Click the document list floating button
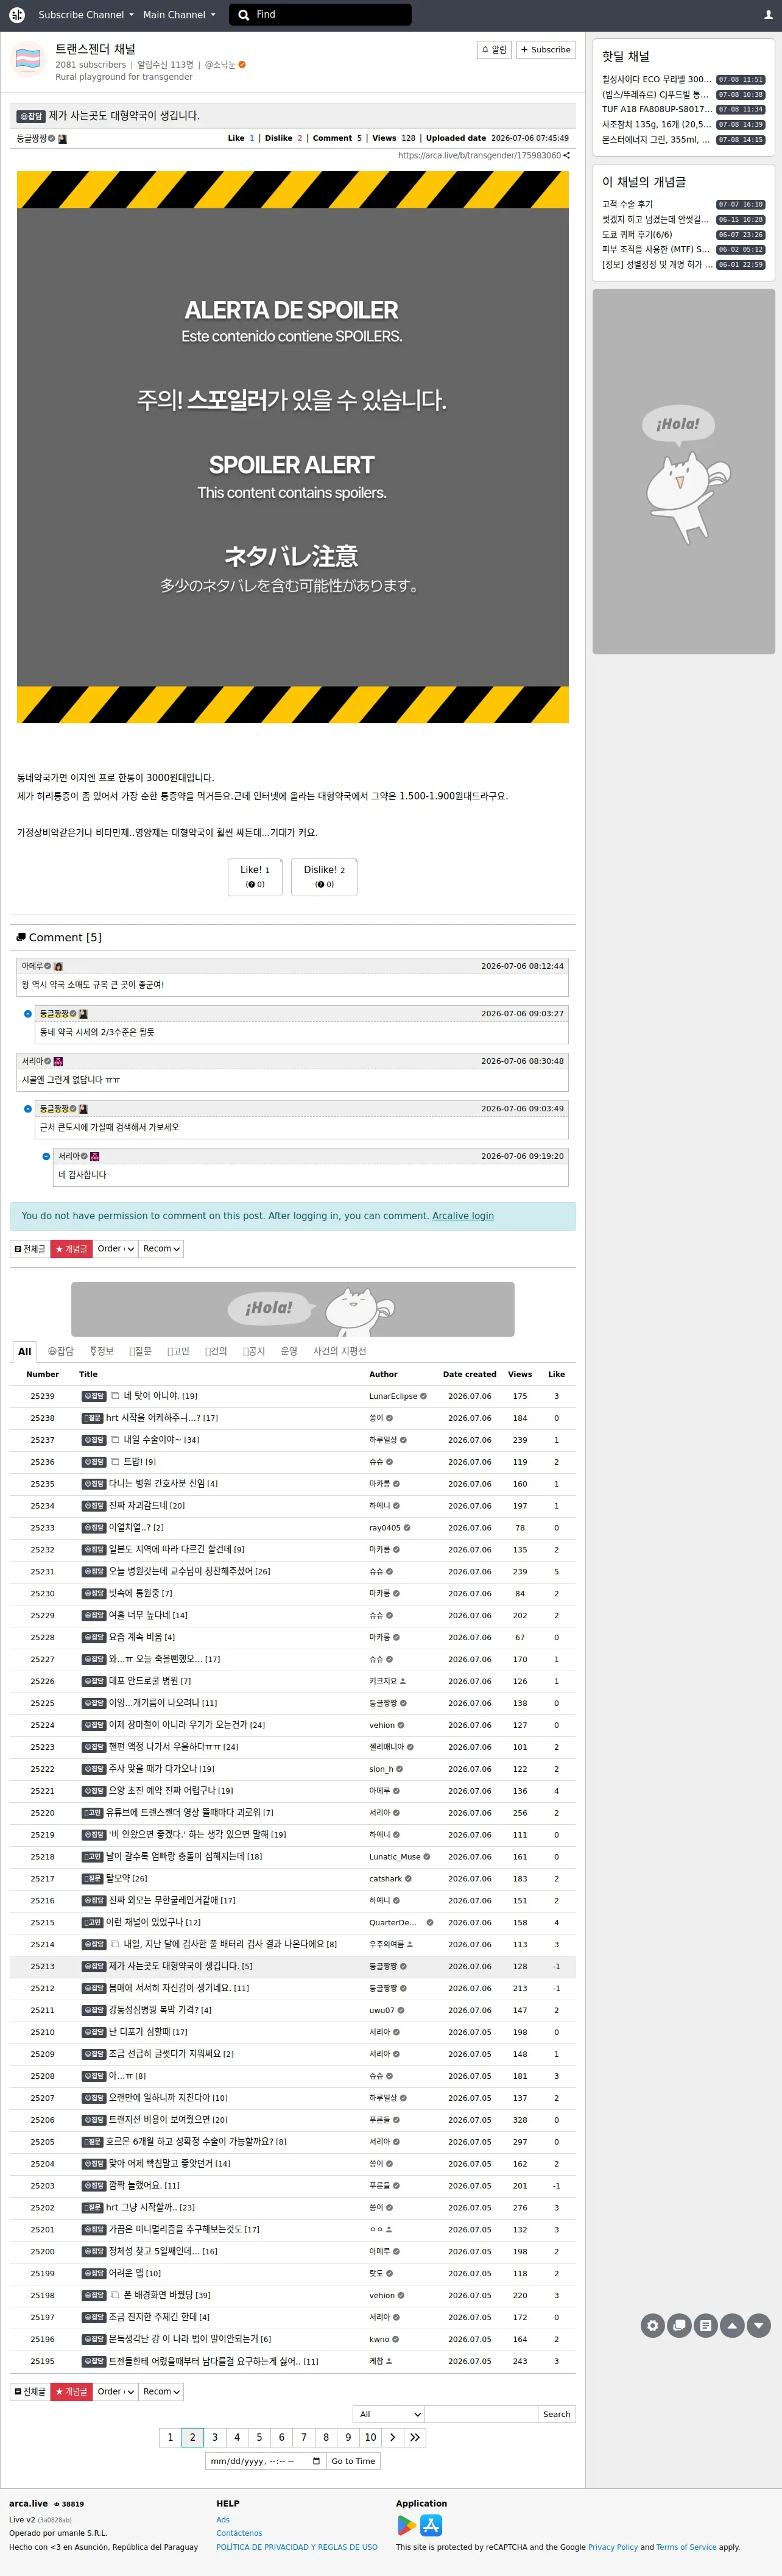This screenshot has width=782, height=2576. pyautogui.click(x=706, y=2326)
